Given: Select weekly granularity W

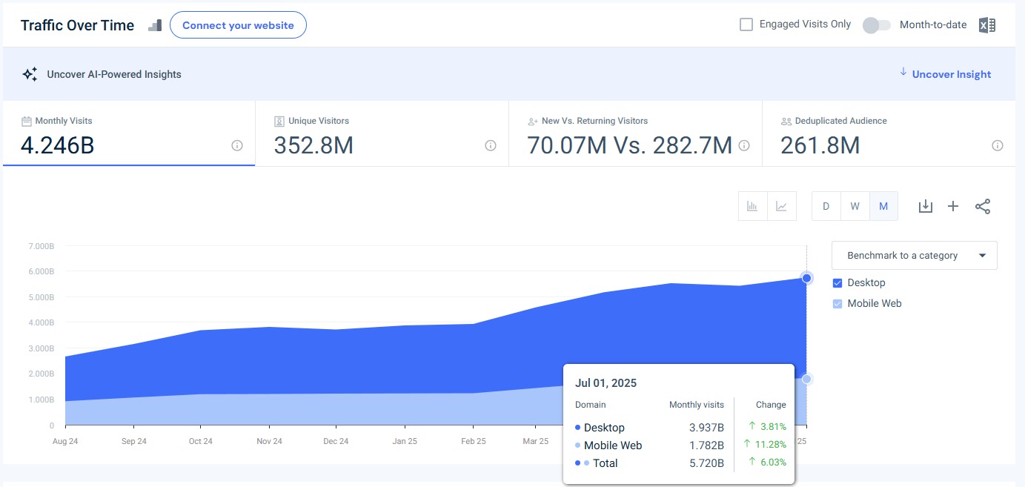Looking at the screenshot, I should click(x=855, y=206).
